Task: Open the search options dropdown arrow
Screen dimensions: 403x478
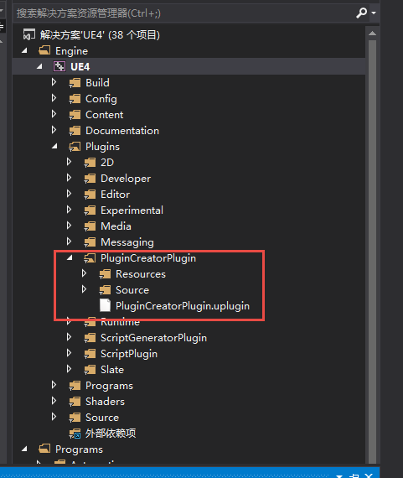Action: (x=374, y=13)
